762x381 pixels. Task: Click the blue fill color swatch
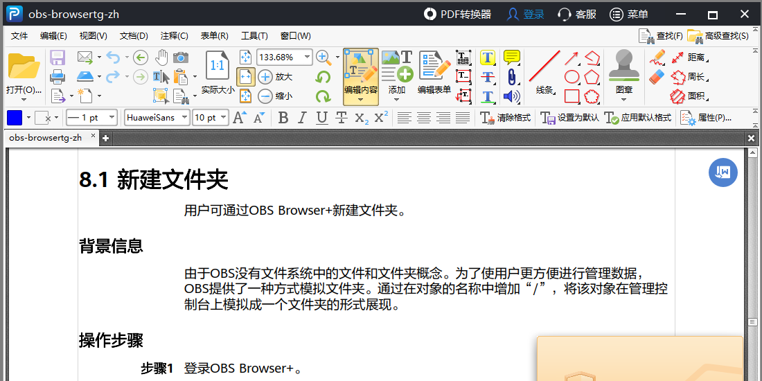point(15,118)
